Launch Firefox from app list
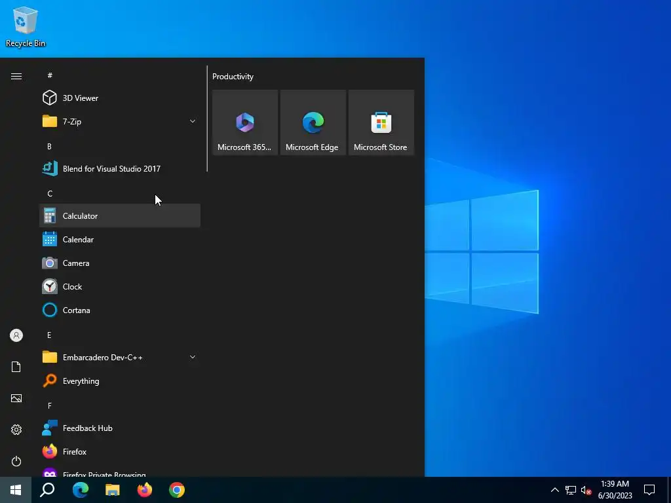Viewport: 671px width, 503px height. [120, 451]
